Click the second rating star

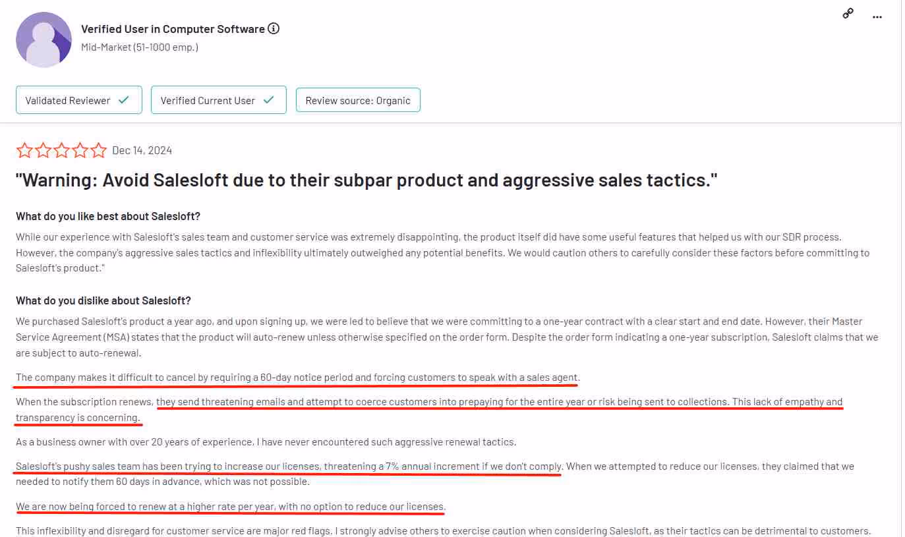43,150
